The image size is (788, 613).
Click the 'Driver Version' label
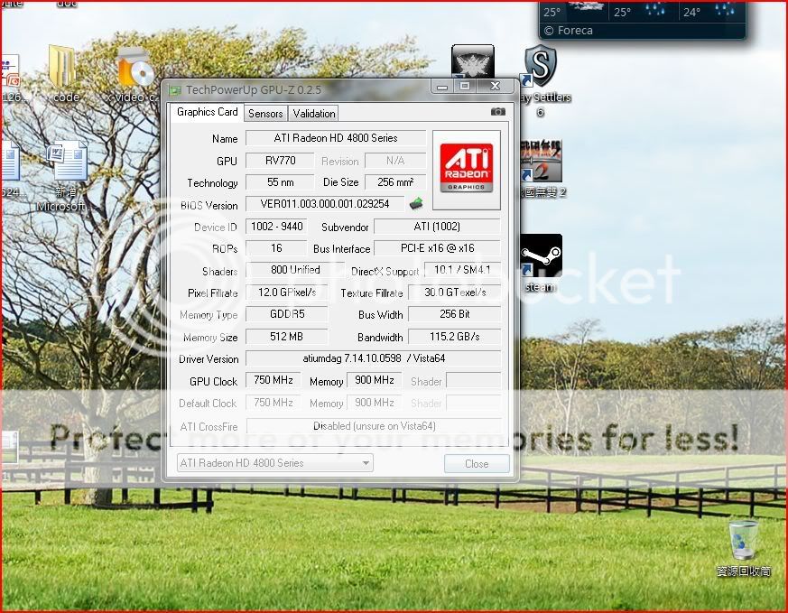209,359
